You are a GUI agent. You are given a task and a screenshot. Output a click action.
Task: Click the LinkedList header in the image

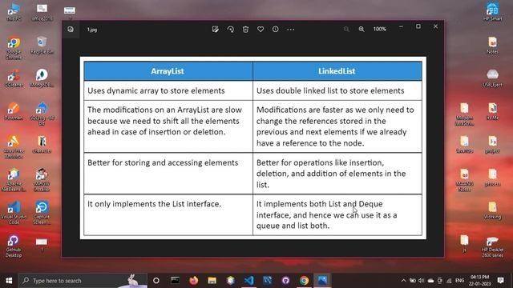[x=337, y=71]
